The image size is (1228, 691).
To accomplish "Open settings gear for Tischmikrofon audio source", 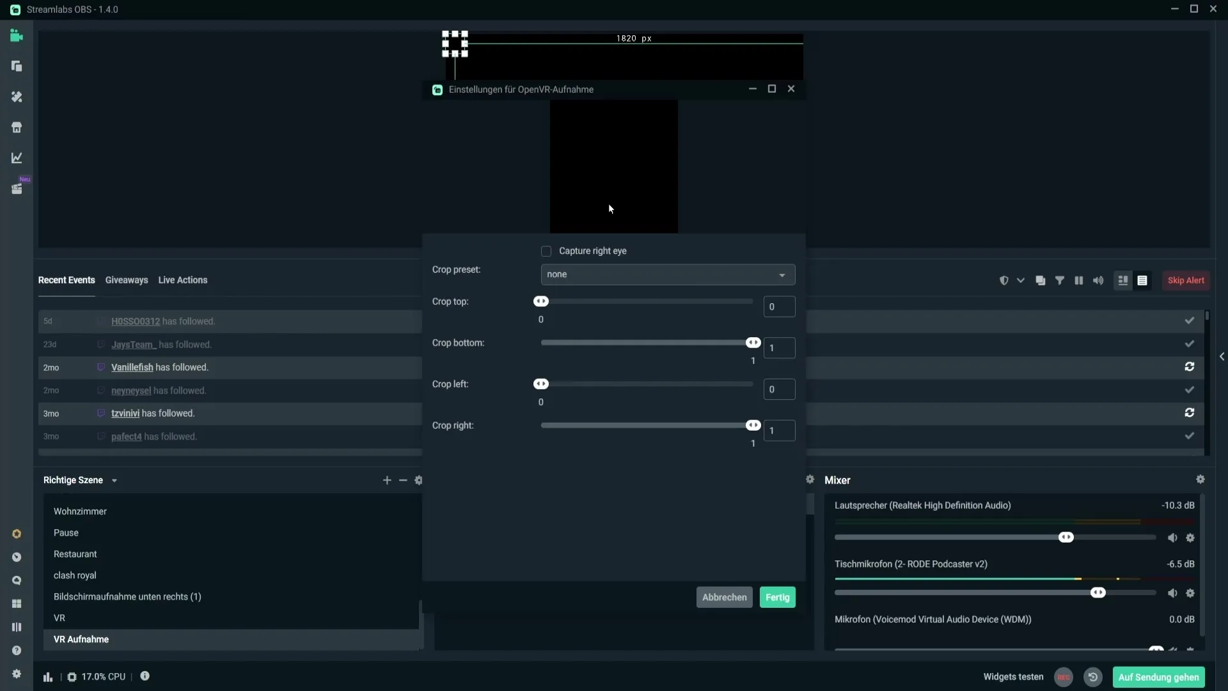I will (1190, 593).
